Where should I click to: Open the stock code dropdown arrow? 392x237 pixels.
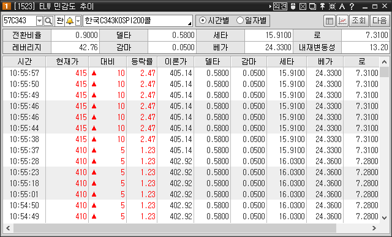[39, 21]
